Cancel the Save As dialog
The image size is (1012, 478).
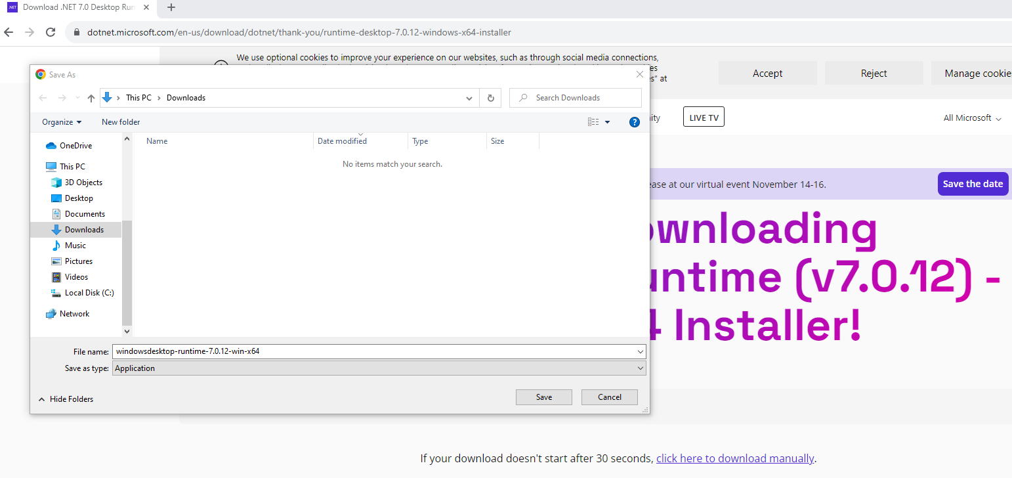click(609, 397)
